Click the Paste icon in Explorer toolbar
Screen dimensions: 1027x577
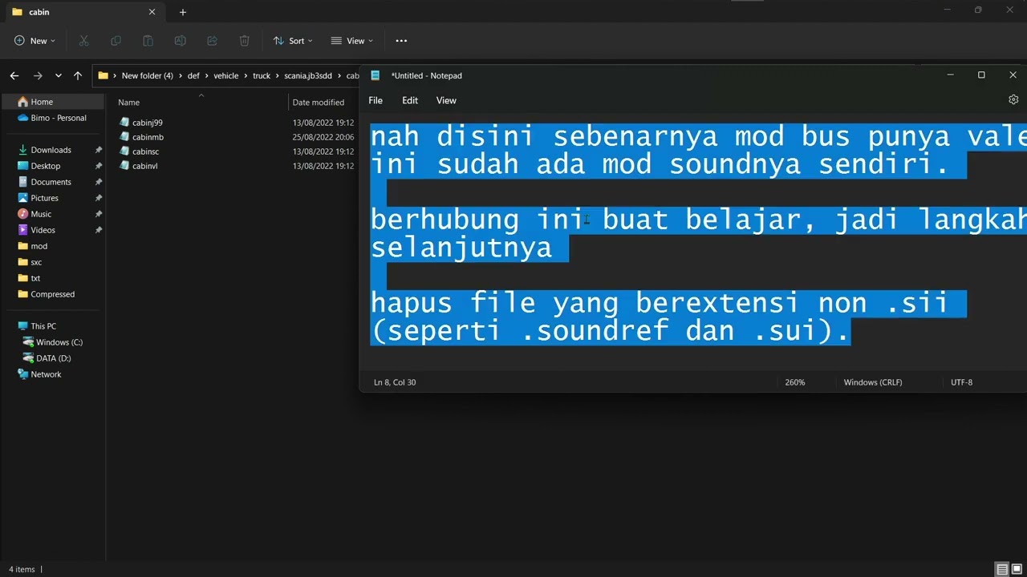148,41
